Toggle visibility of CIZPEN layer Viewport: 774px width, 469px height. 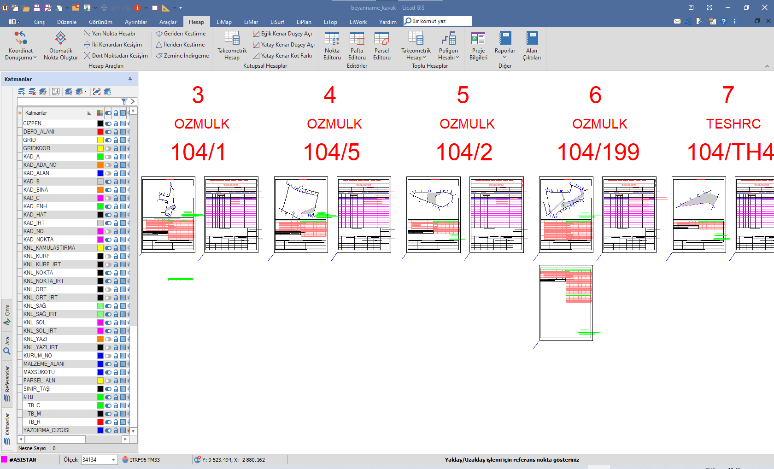point(108,123)
